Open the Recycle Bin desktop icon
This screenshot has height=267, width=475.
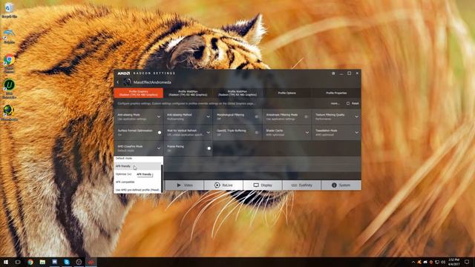(9, 10)
